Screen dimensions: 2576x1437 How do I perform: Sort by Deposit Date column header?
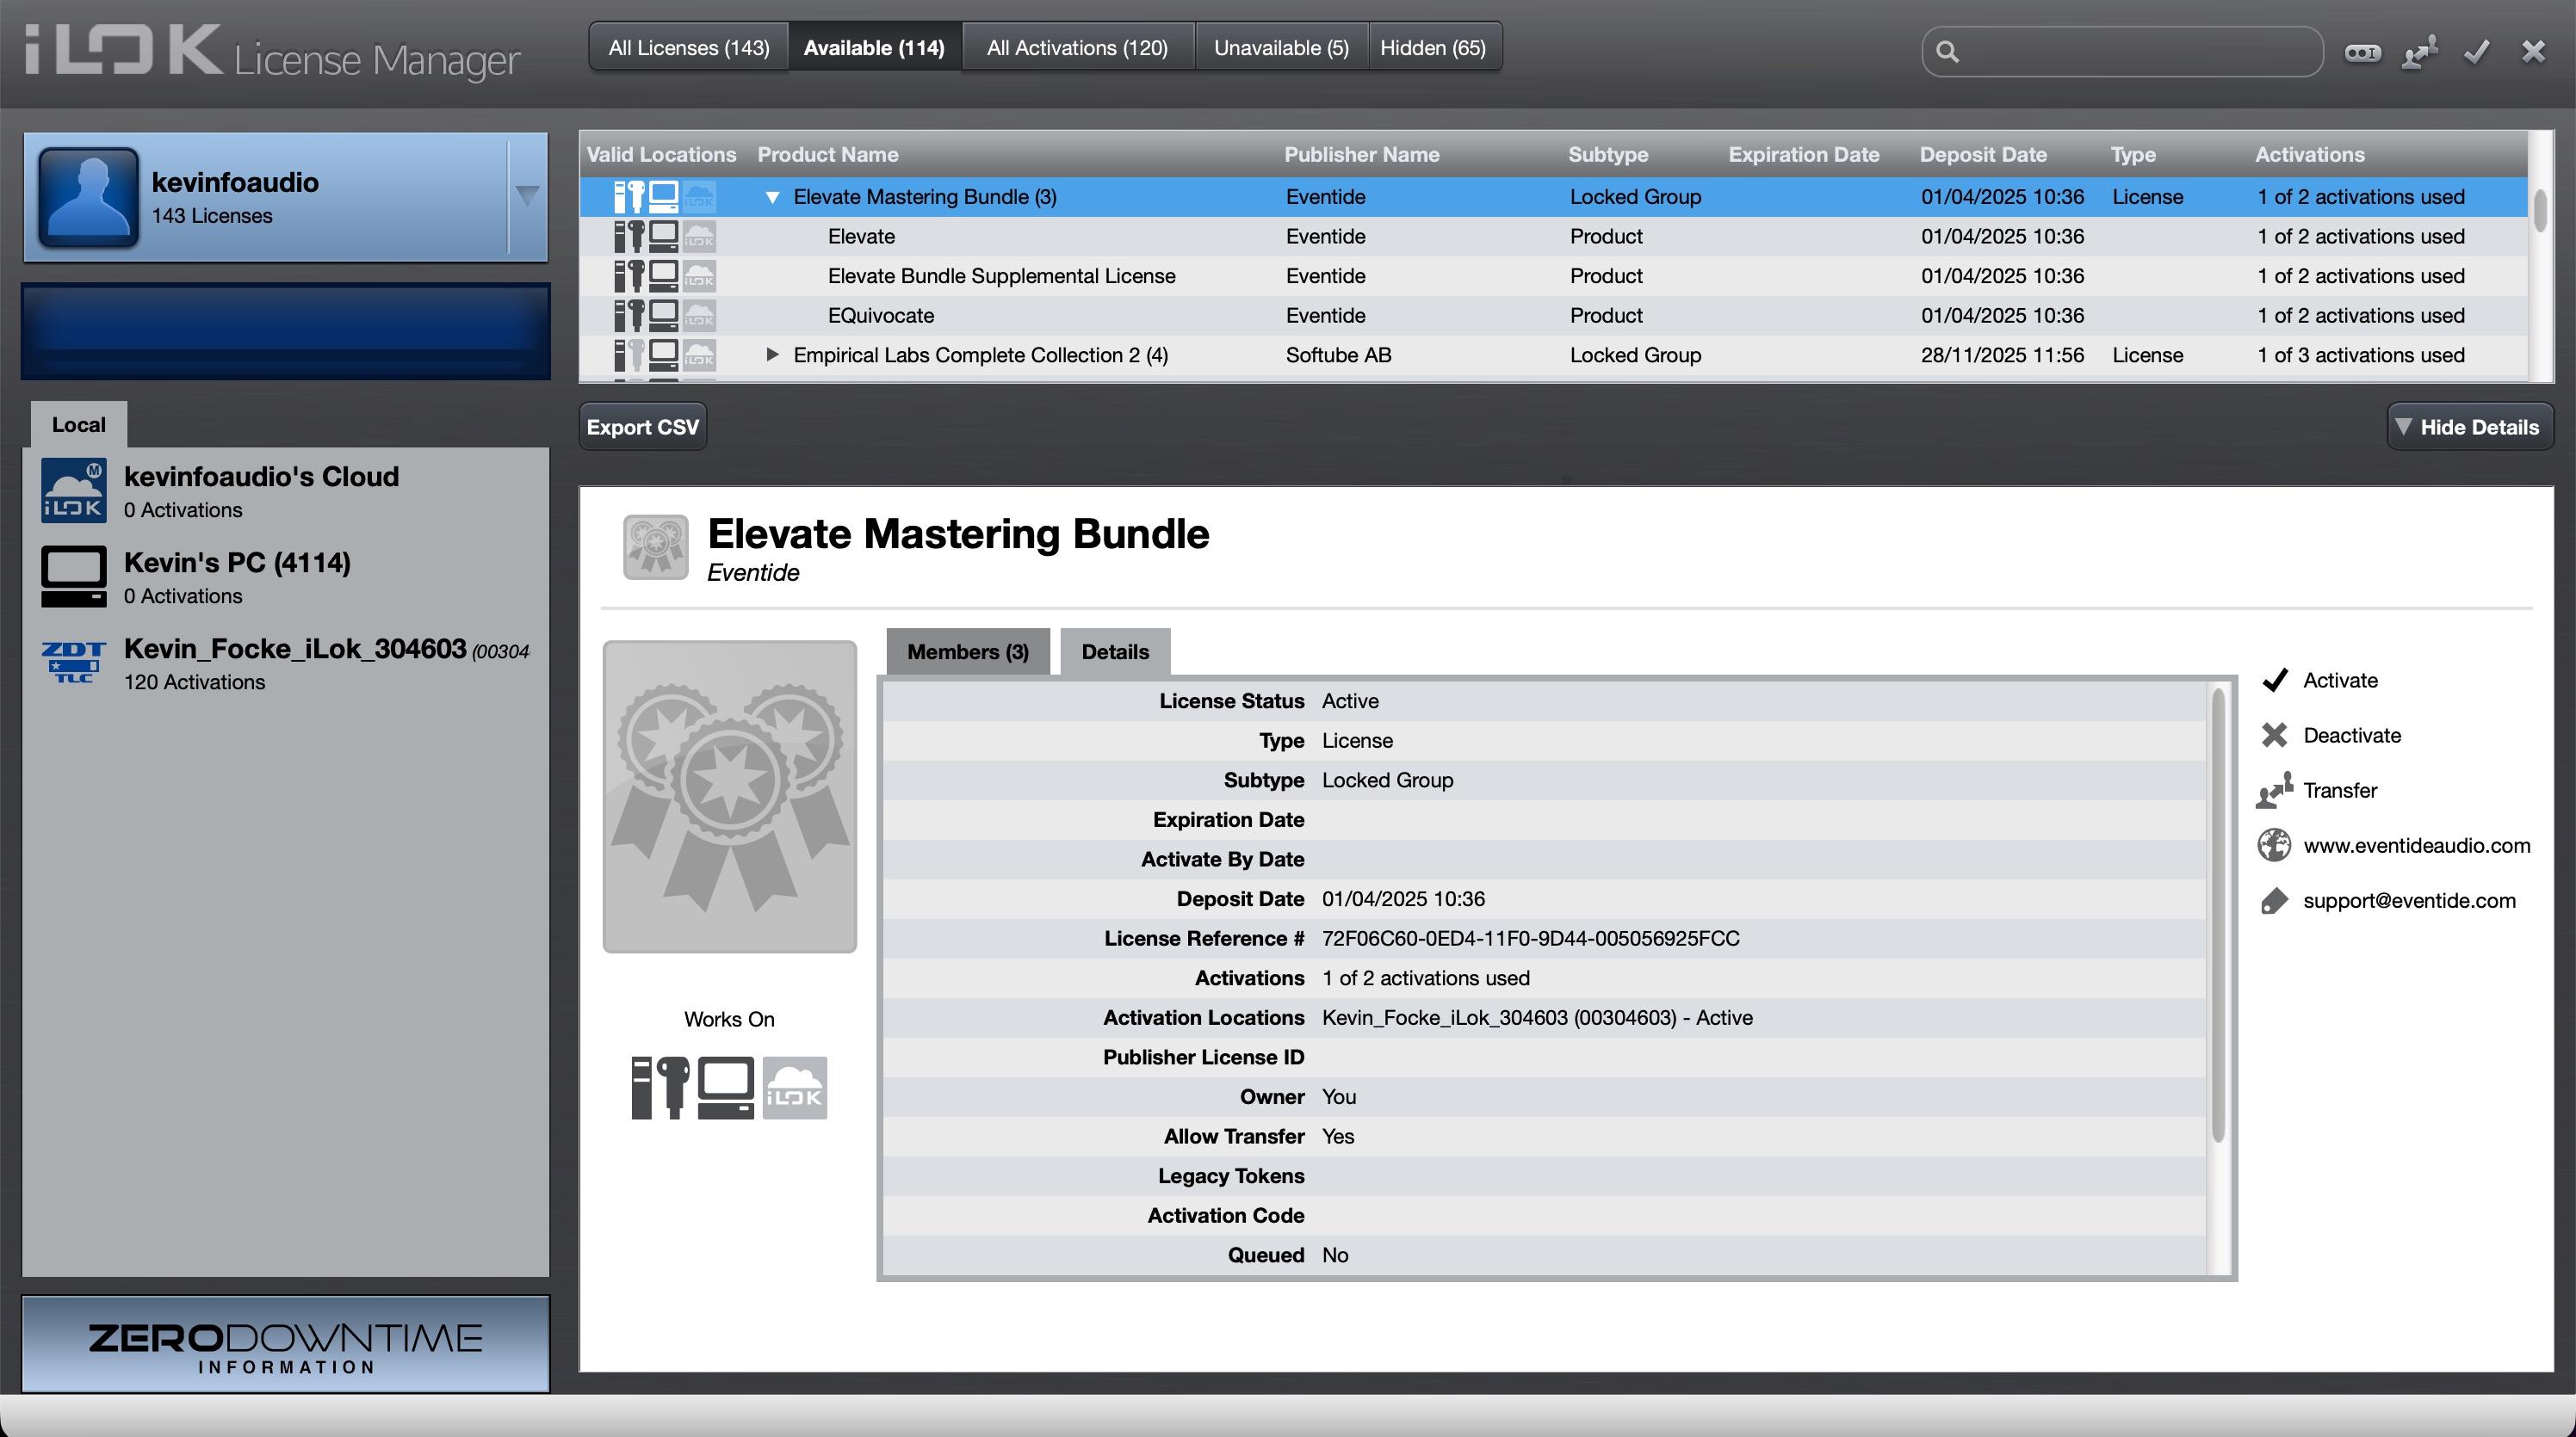click(x=1982, y=155)
